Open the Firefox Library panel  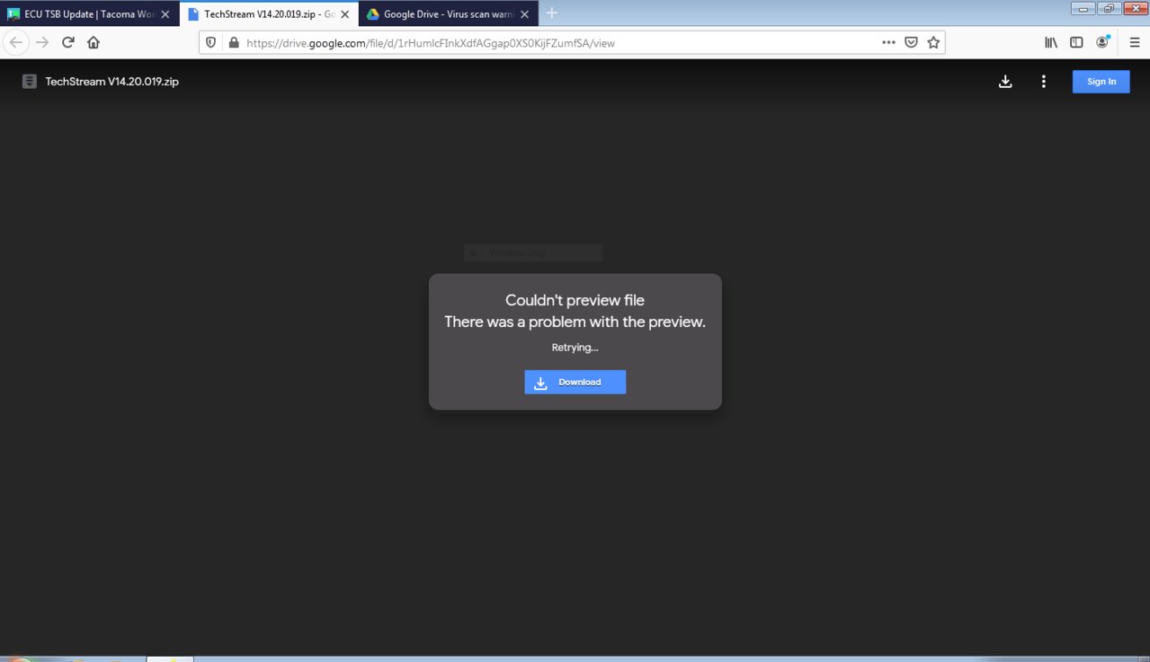point(1051,42)
